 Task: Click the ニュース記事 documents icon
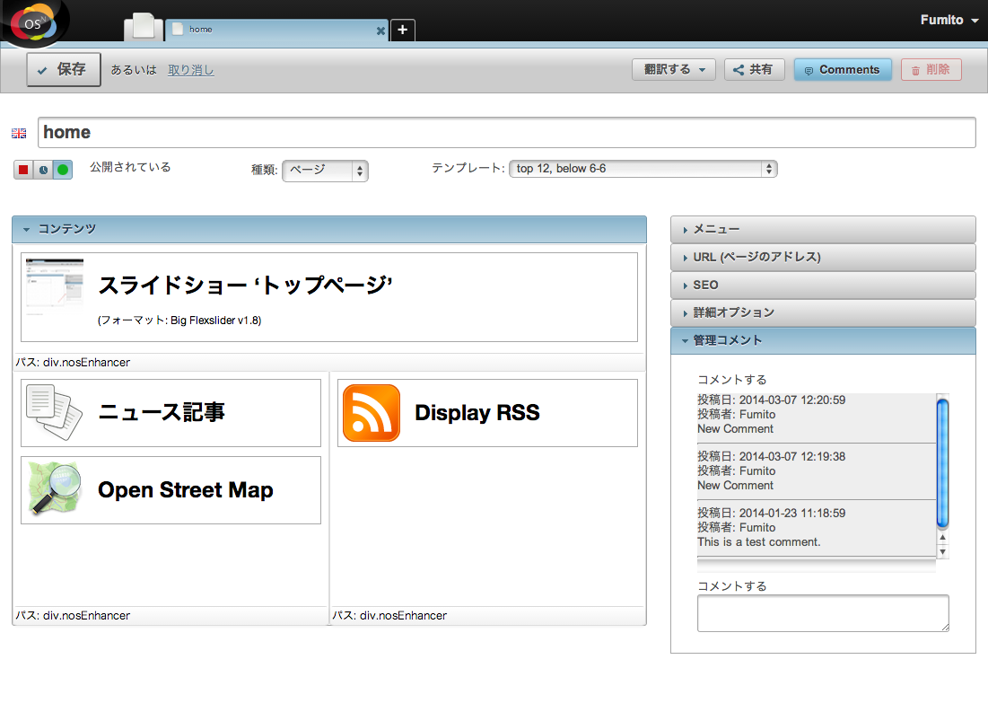(54, 412)
